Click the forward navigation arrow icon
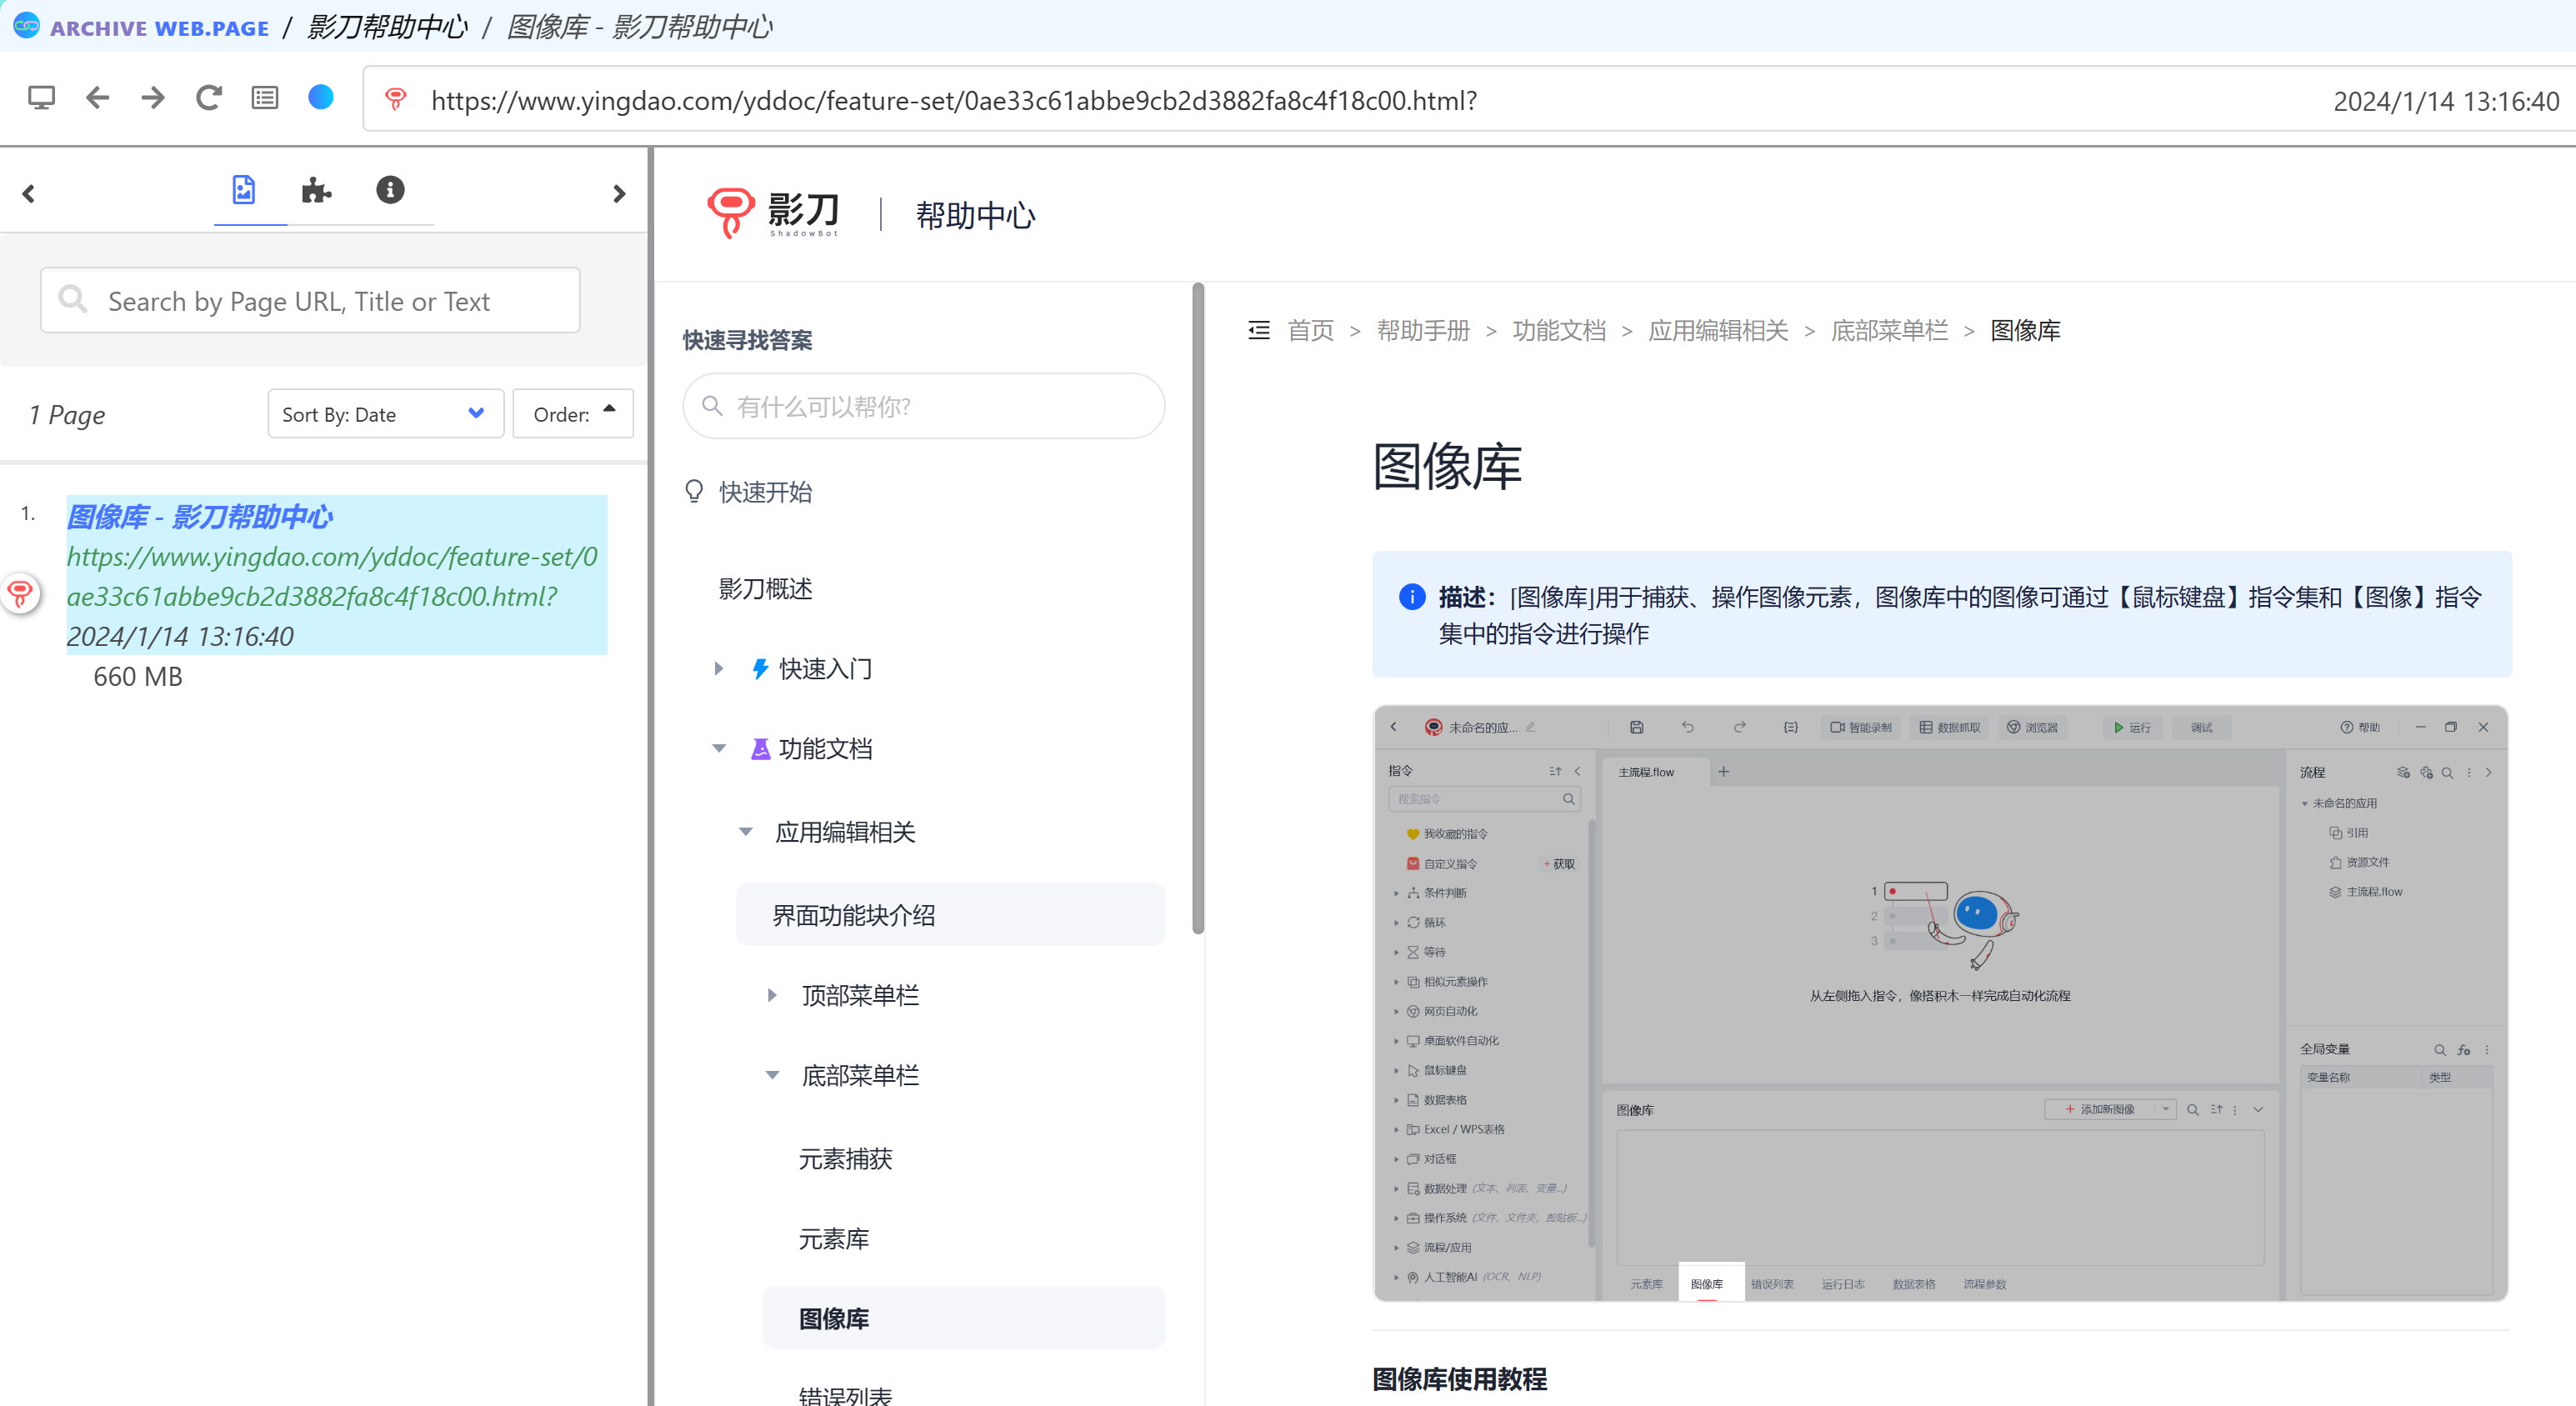Image resolution: width=2576 pixels, height=1406 pixels. click(153, 98)
